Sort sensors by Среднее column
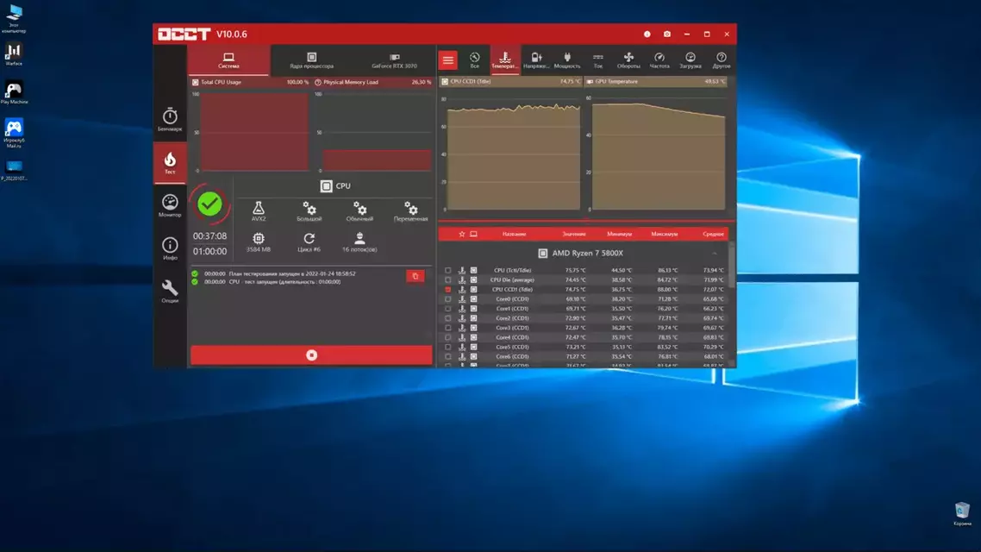Screen dimensions: 981x552 713,234
